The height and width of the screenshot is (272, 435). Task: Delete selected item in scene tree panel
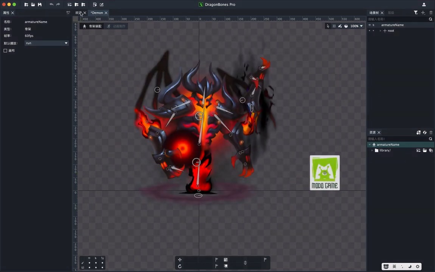(431, 13)
